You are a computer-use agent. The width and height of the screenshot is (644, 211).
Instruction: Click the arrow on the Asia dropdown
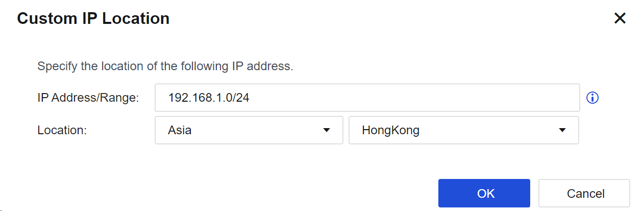click(327, 130)
